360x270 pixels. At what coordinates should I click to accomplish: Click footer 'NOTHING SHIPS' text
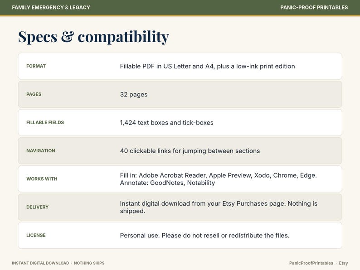click(x=89, y=263)
